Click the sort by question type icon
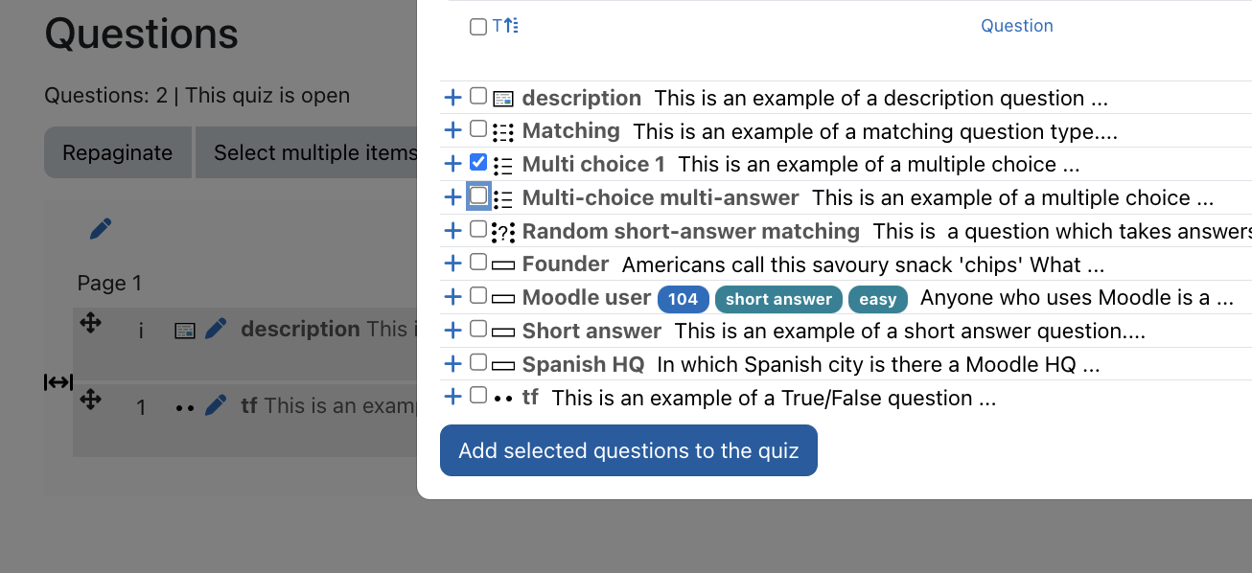Screen dimensions: 1252x573 (x=505, y=27)
